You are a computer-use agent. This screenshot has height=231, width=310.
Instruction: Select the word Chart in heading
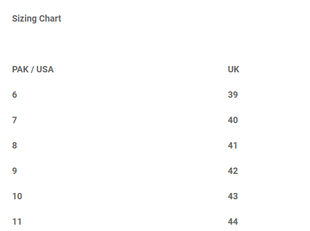coord(50,18)
